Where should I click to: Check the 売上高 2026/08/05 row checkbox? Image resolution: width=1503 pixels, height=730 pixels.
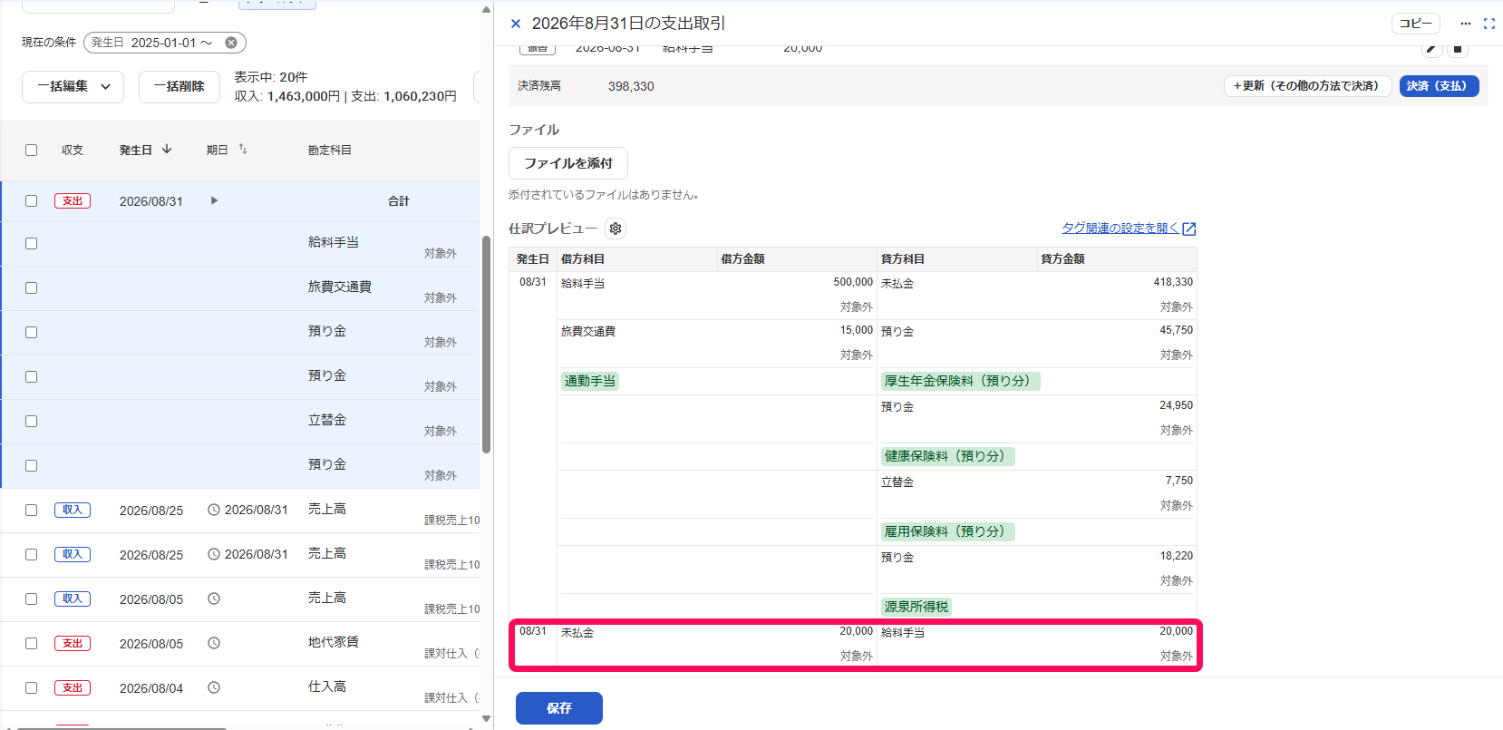(32, 599)
